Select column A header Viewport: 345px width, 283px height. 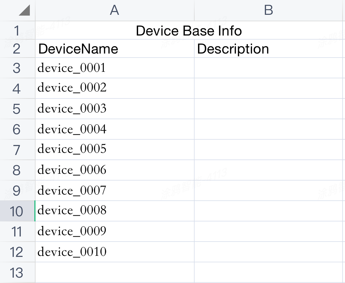114,10
